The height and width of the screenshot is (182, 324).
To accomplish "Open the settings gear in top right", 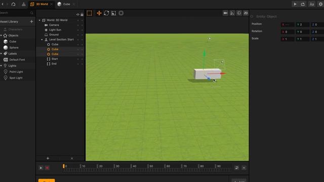I will pyautogui.click(x=320, y=4).
